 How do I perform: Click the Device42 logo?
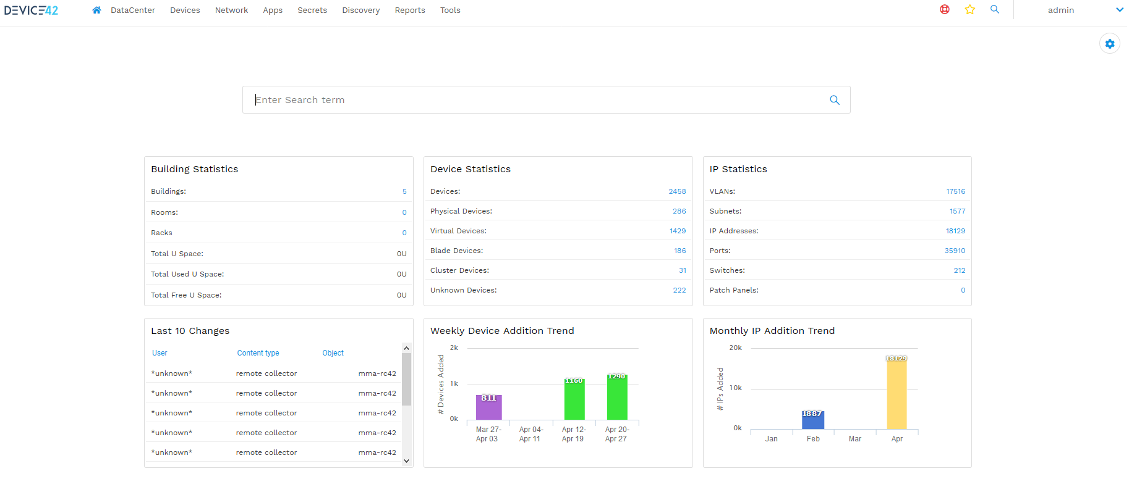tap(32, 10)
